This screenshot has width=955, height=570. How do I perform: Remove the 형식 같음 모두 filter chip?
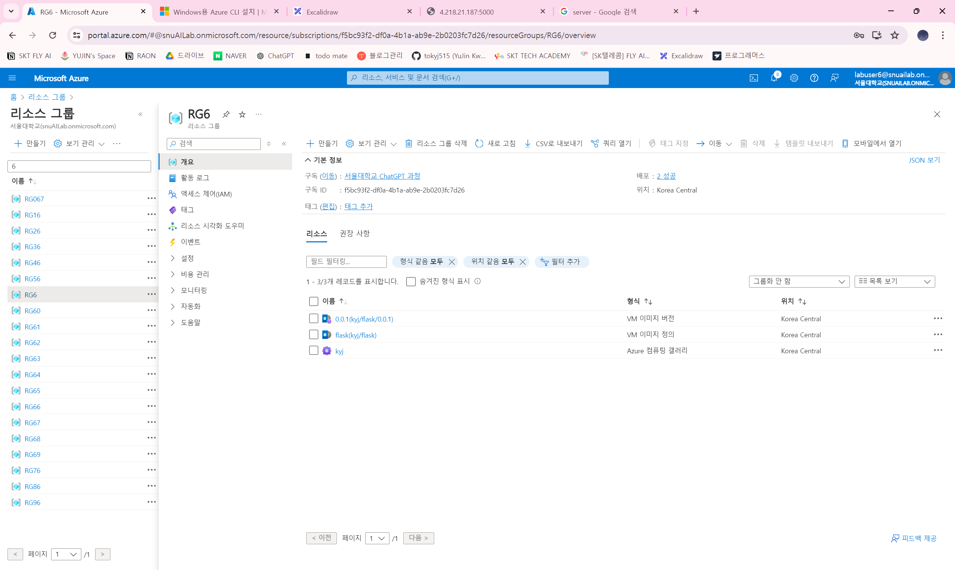coord(452,261)
